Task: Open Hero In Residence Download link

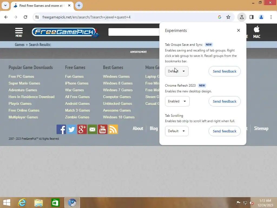Action: click(31, 97)
